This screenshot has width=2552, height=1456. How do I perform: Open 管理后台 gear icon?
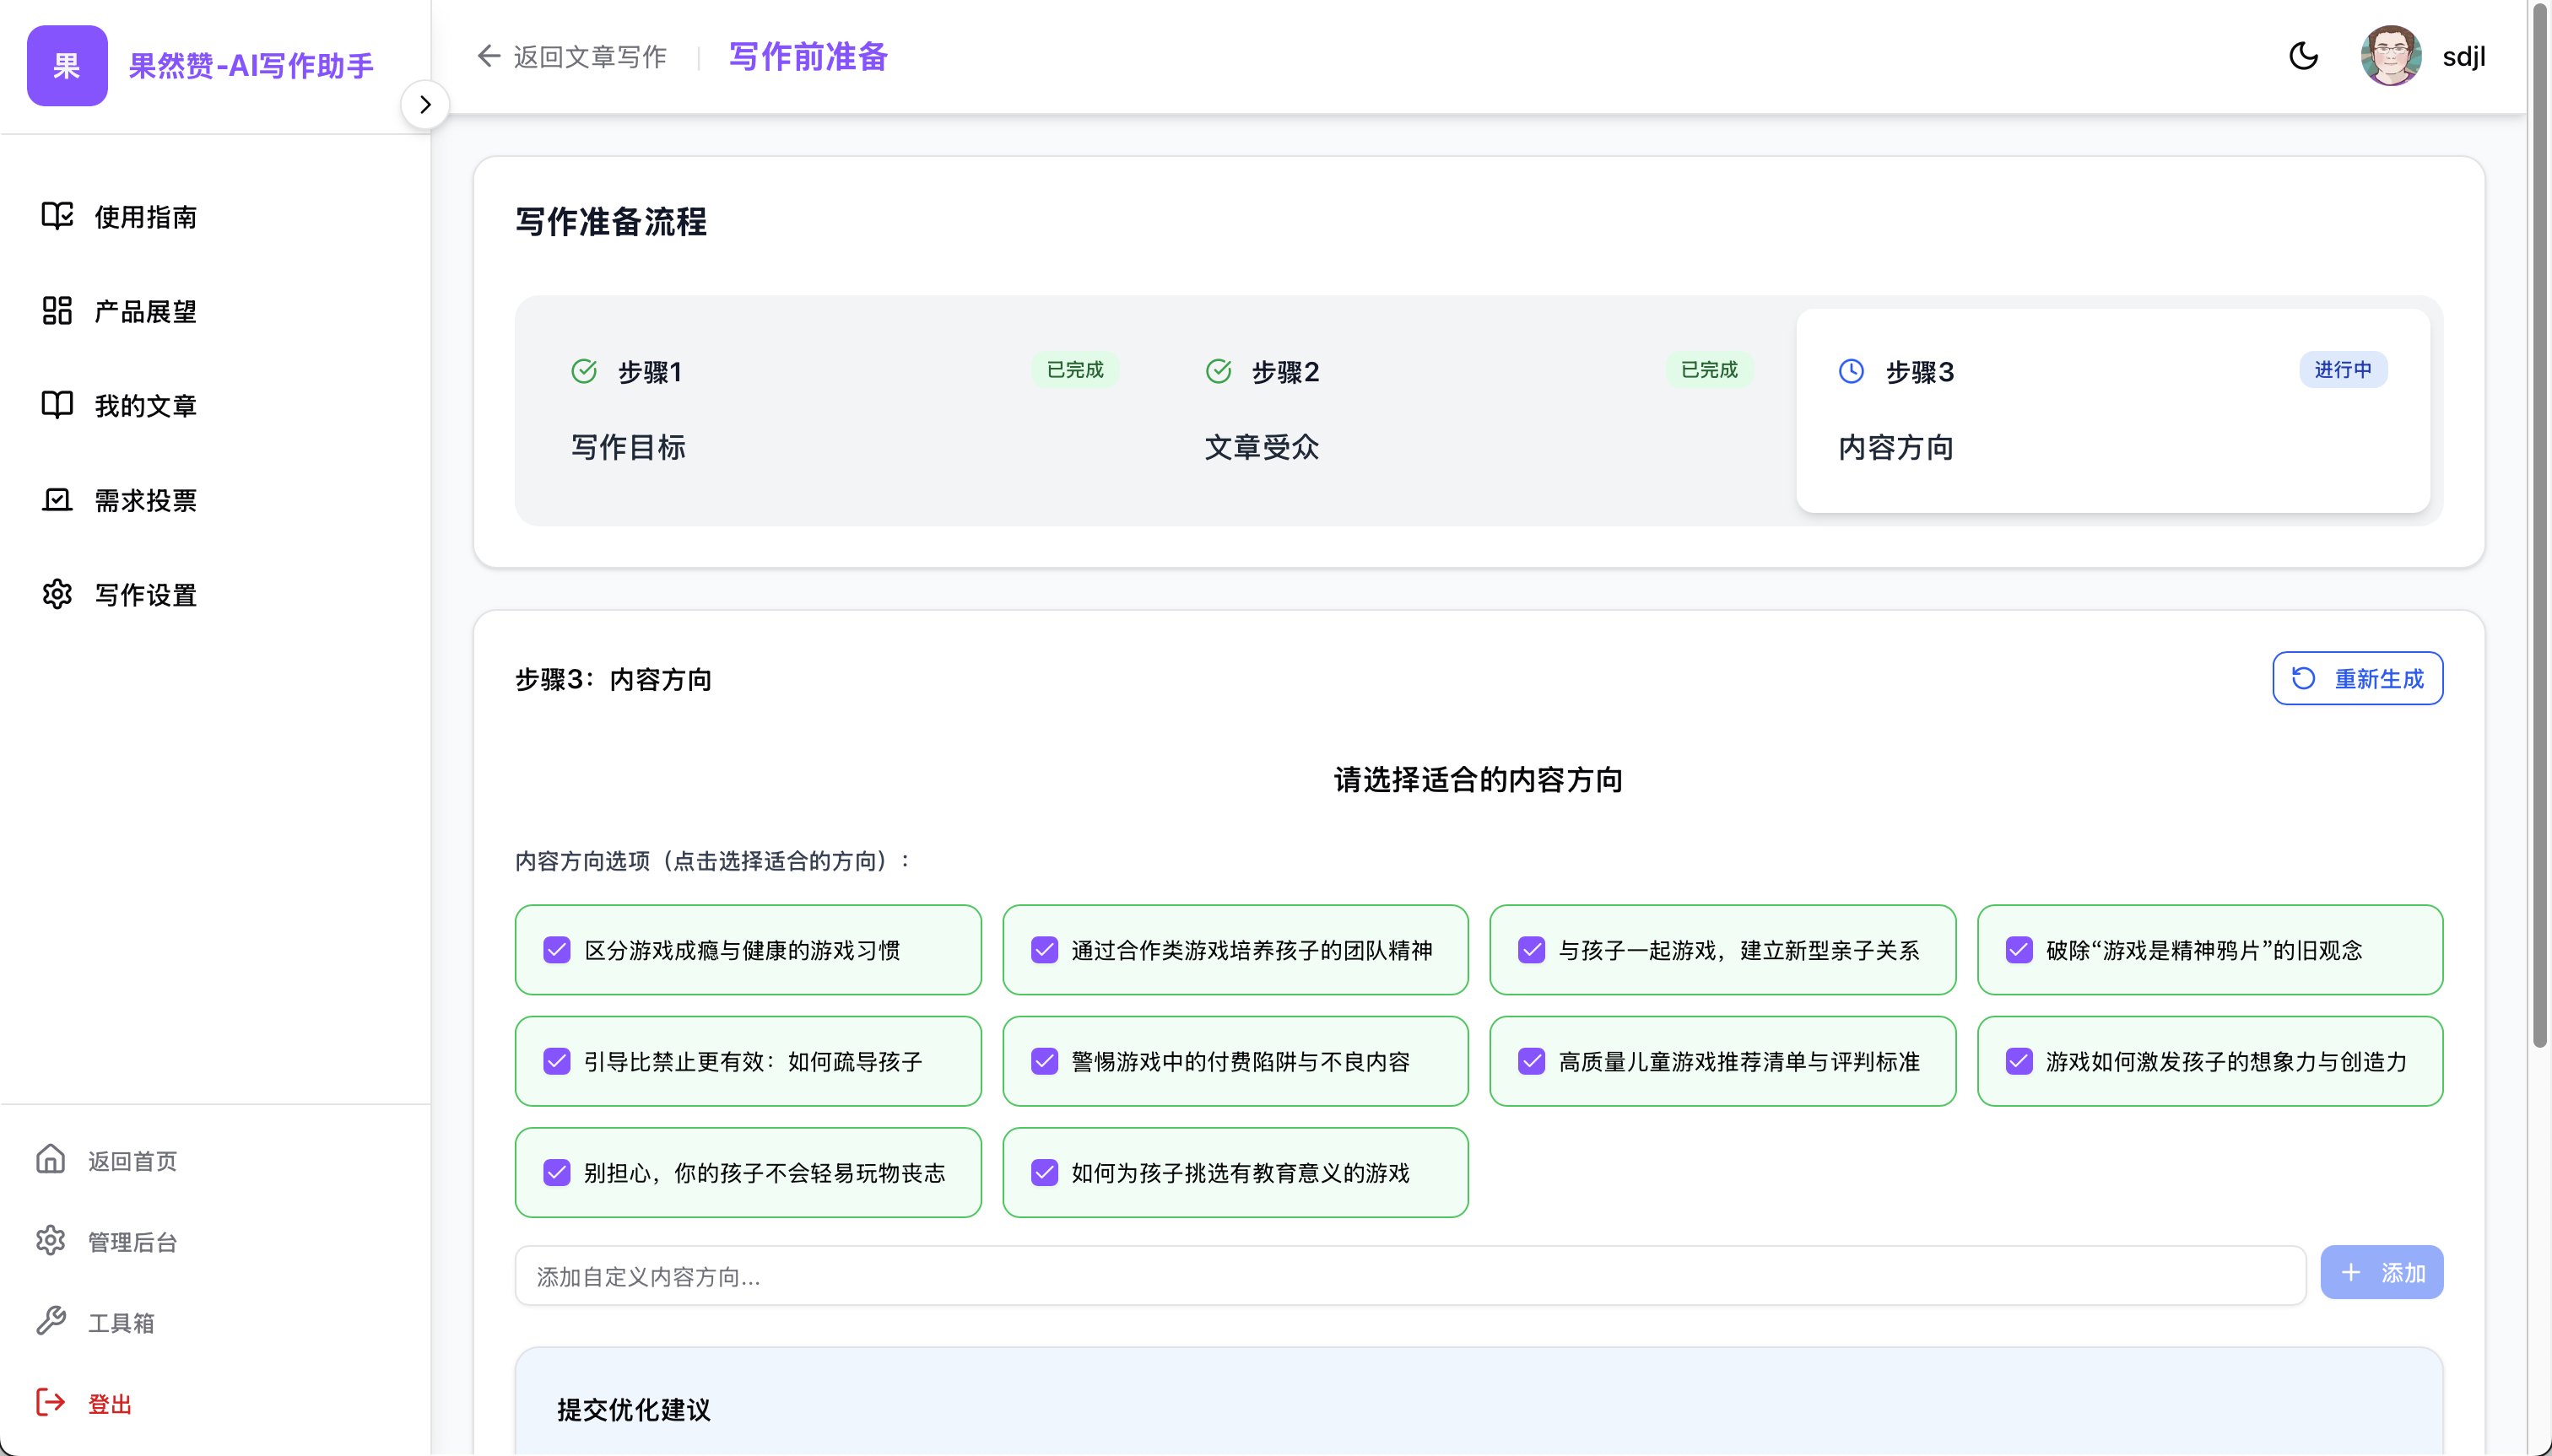coord(51,1240)
